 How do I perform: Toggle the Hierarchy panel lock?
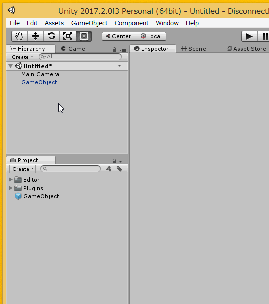pyautogui.click(x=114, y=50)
